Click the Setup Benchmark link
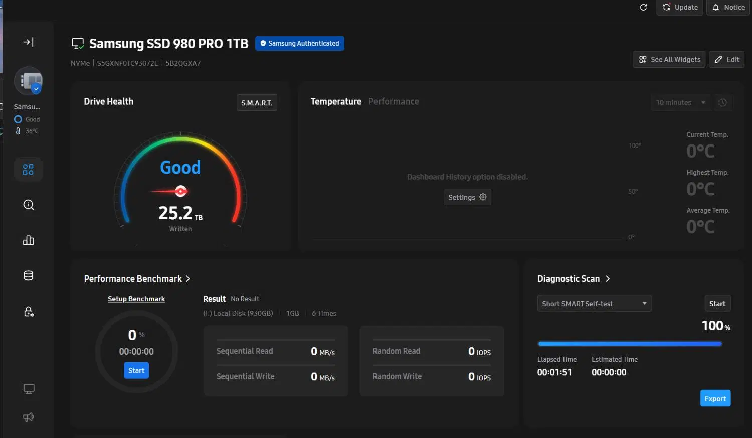752x438 pixels. click(136, 299)
